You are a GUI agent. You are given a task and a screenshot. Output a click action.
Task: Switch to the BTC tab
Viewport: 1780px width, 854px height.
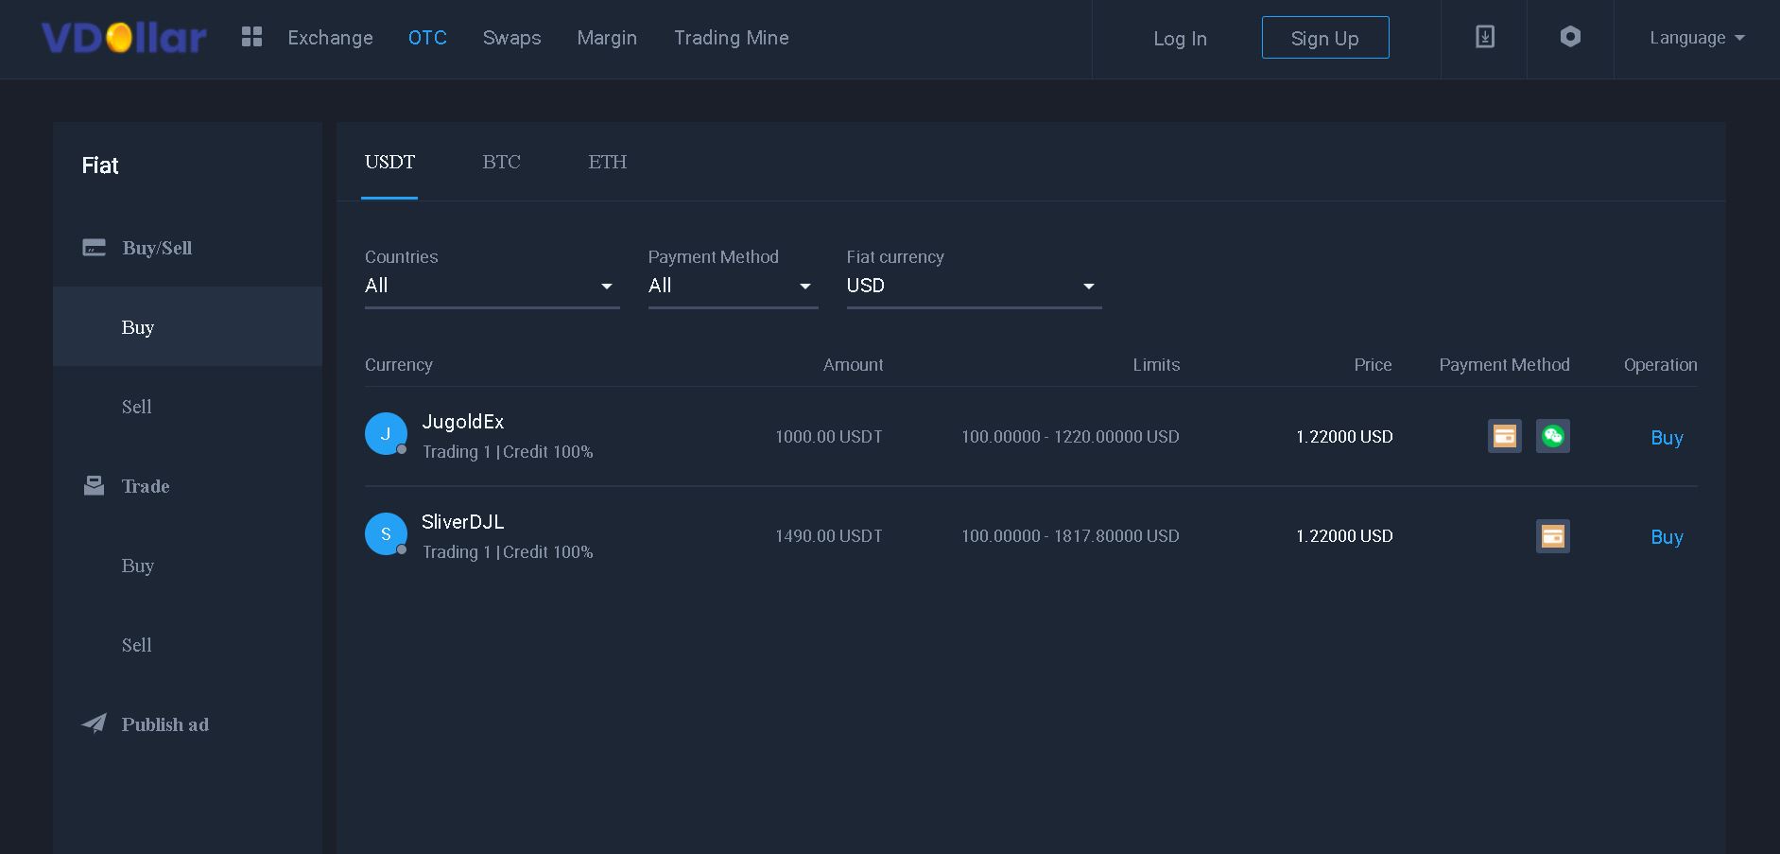[501, 162]
